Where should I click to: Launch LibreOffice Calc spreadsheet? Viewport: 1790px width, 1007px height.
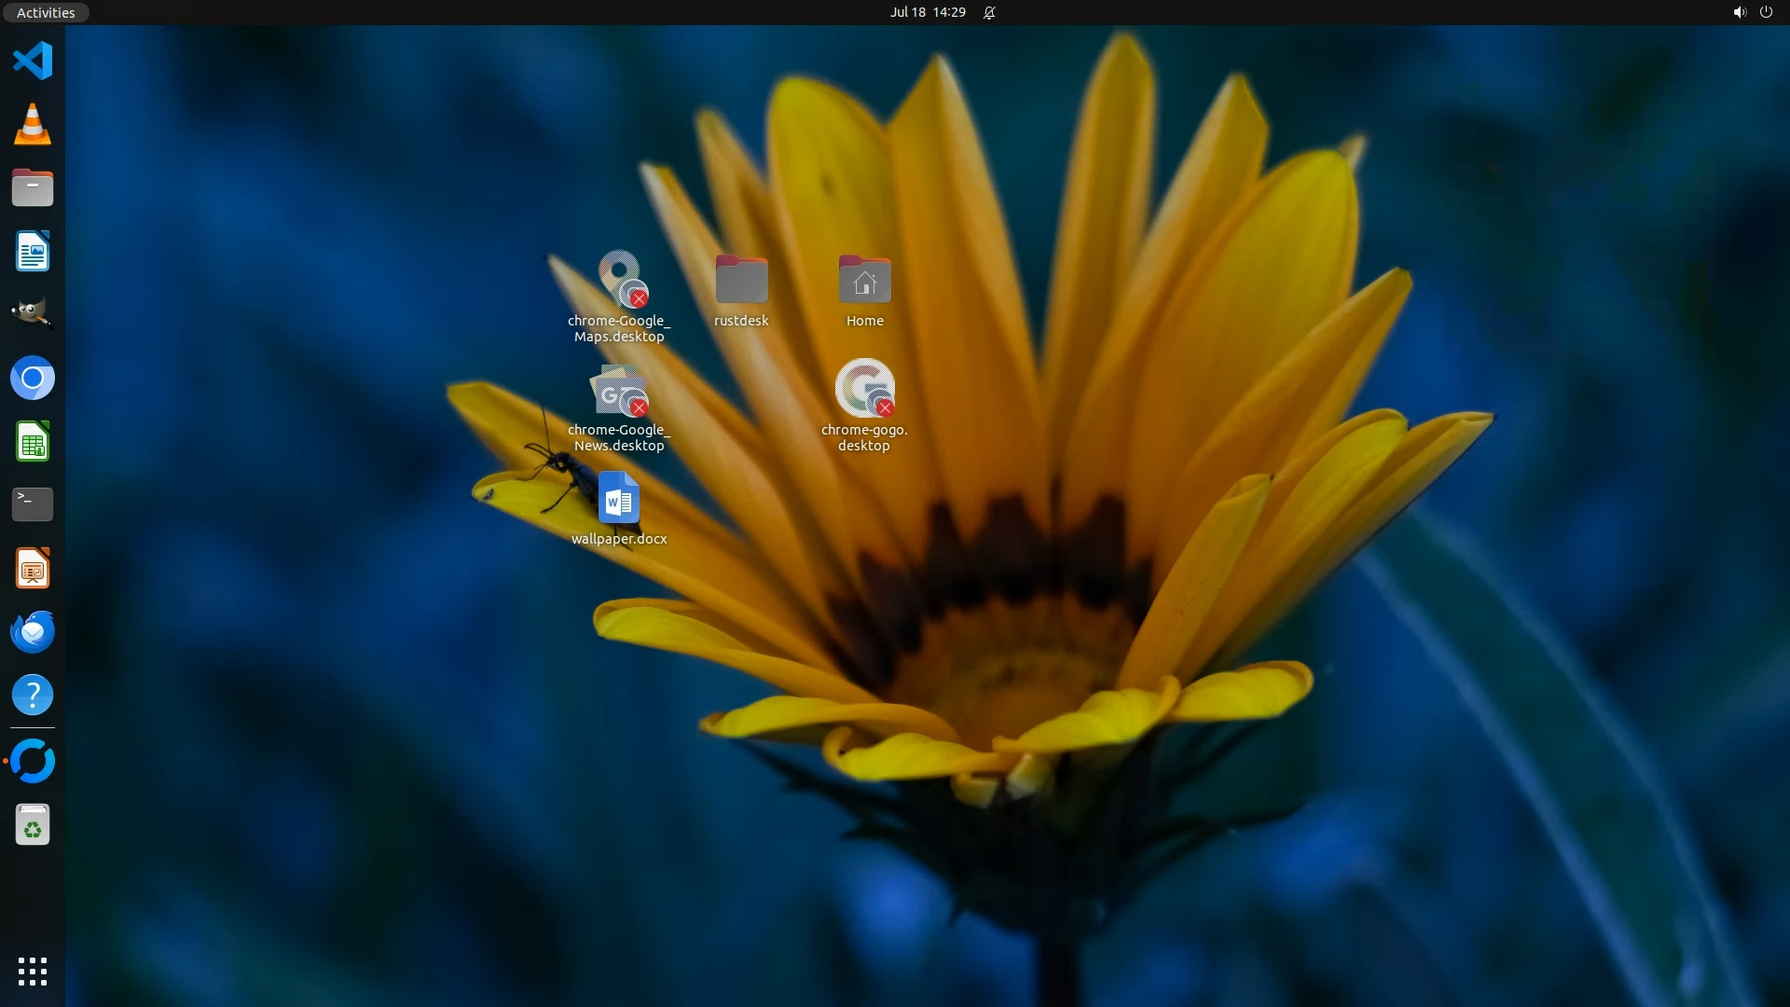pos(33,442)
